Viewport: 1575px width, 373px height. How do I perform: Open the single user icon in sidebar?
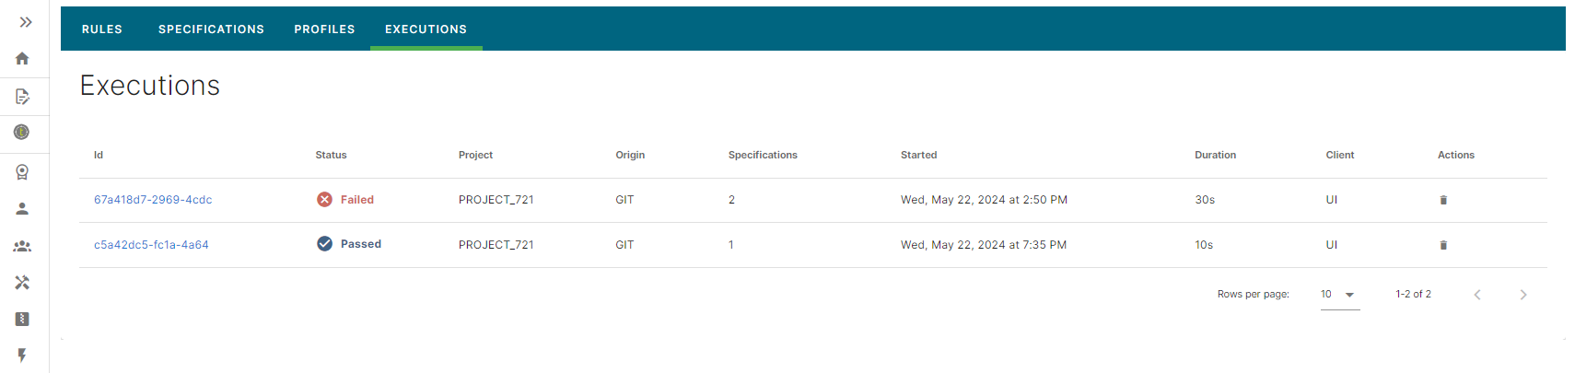click(22, 209)
